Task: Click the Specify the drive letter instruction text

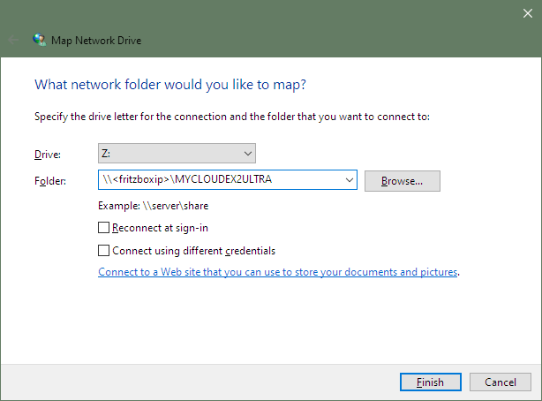Action: [232, 117]
